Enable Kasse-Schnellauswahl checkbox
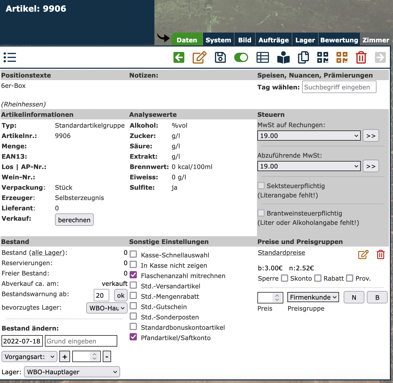Viewport: 393px width, 383px height. coord(133,254)
